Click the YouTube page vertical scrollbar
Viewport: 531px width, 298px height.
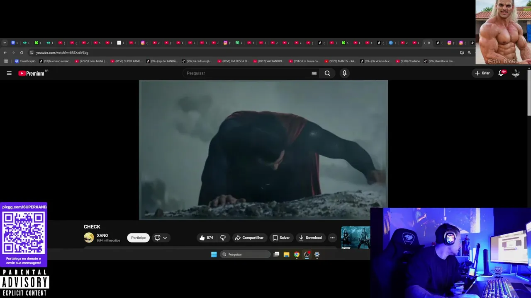[x=529, y=93]
